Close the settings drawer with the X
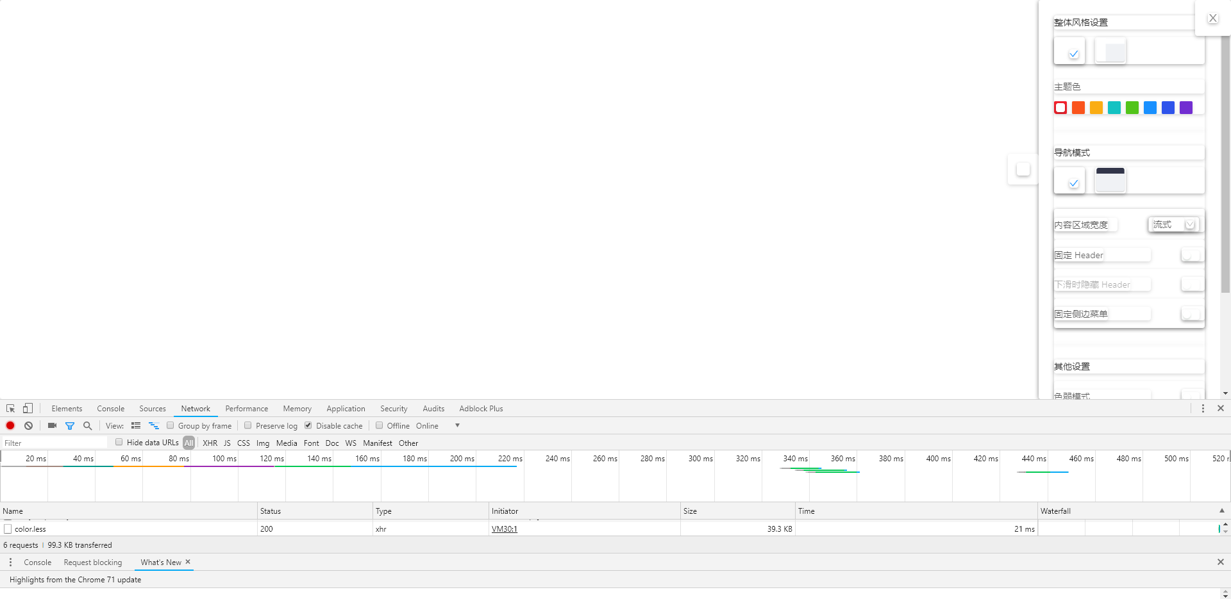Viewport: 1231px width, 599px height. click(1213, 18)
